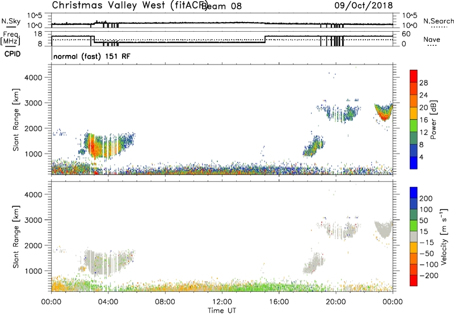Click the power panel 'Slant Range [km]' label
Screen dimensions: 454x314
point(16,120)
